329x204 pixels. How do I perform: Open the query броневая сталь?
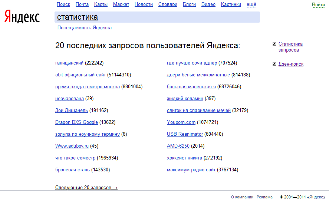[x=72, y=170]
